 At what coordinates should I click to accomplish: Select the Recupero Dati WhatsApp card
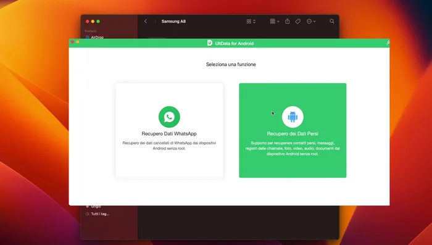pos(169,131)
